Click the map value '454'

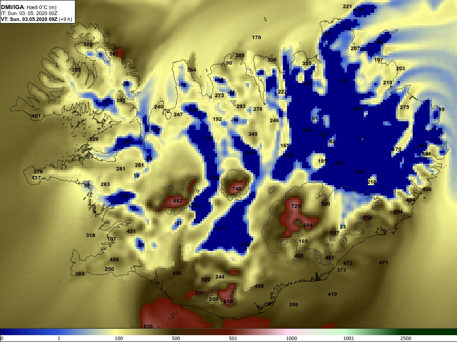[x=410, y=200]
